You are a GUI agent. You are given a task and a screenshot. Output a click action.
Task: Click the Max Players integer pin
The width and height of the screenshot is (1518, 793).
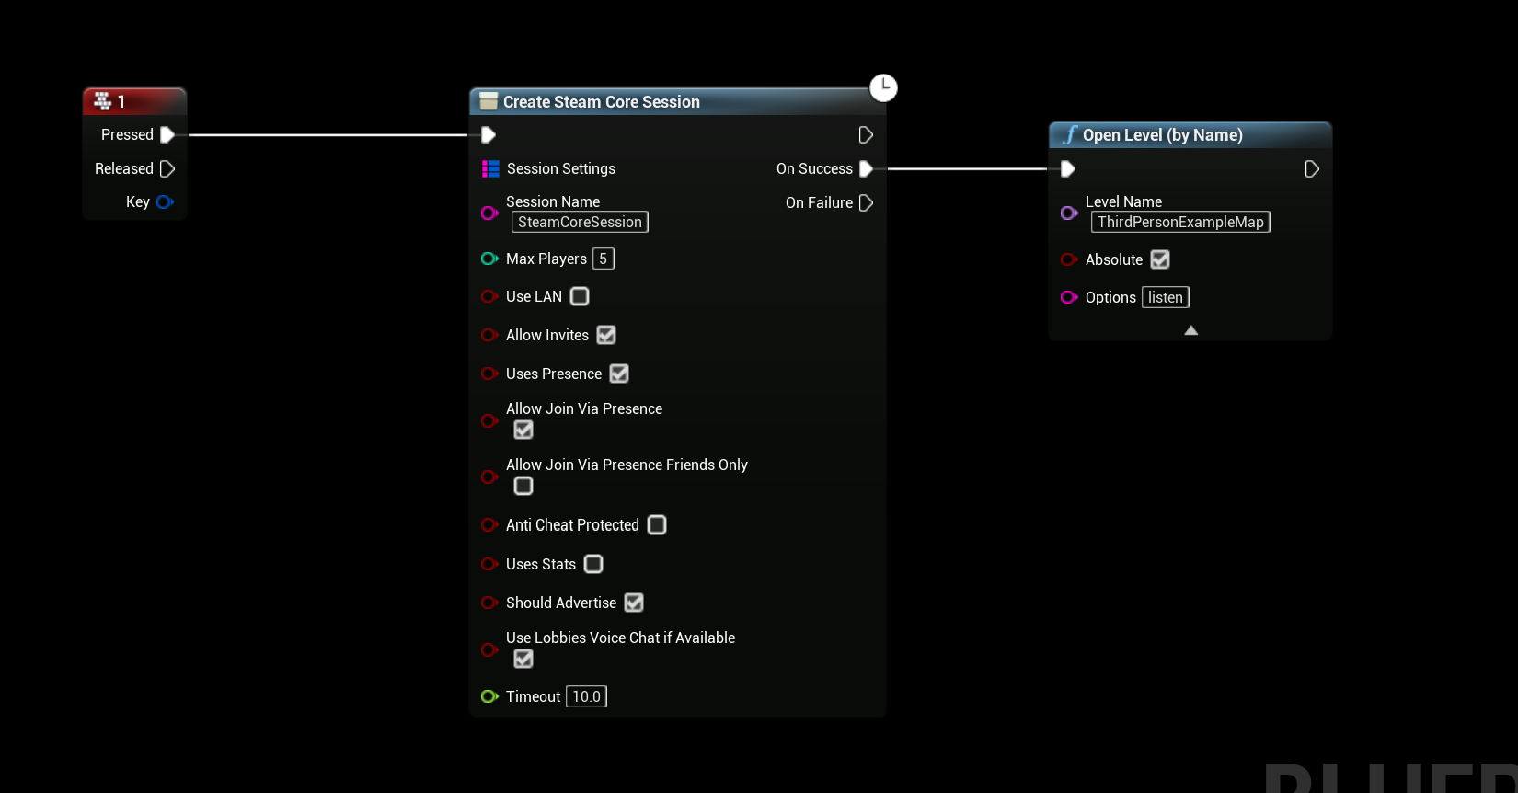[489, 259]
